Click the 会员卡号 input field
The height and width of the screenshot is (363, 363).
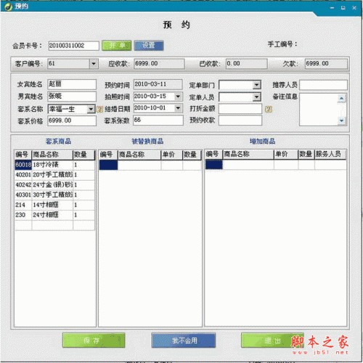pyautogui.click(x=73, y=46)
